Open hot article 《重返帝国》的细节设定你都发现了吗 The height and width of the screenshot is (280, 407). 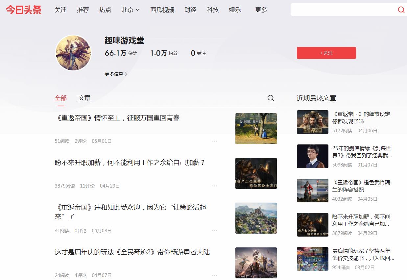point(361,118)
